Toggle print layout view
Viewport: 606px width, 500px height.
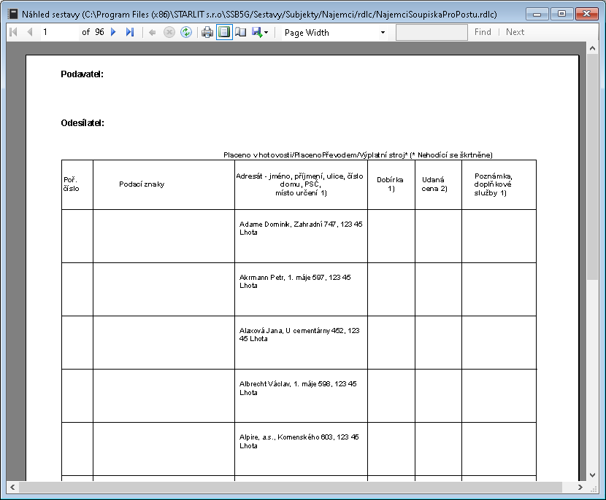pyautogui.click(x=224, y=32)
